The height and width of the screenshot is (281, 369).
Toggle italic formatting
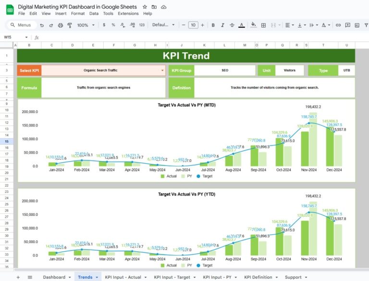coord(222,25)
